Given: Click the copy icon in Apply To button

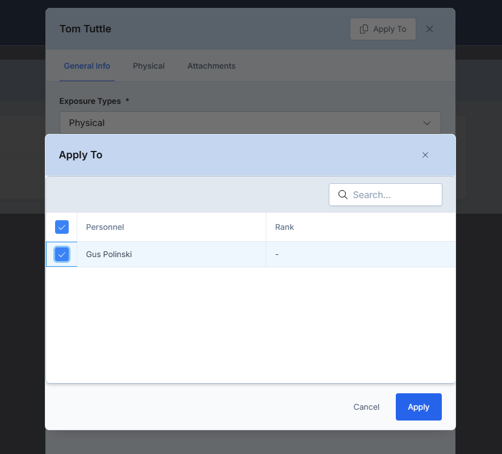Looking at the screenshot, I should [x=363, y=29].
